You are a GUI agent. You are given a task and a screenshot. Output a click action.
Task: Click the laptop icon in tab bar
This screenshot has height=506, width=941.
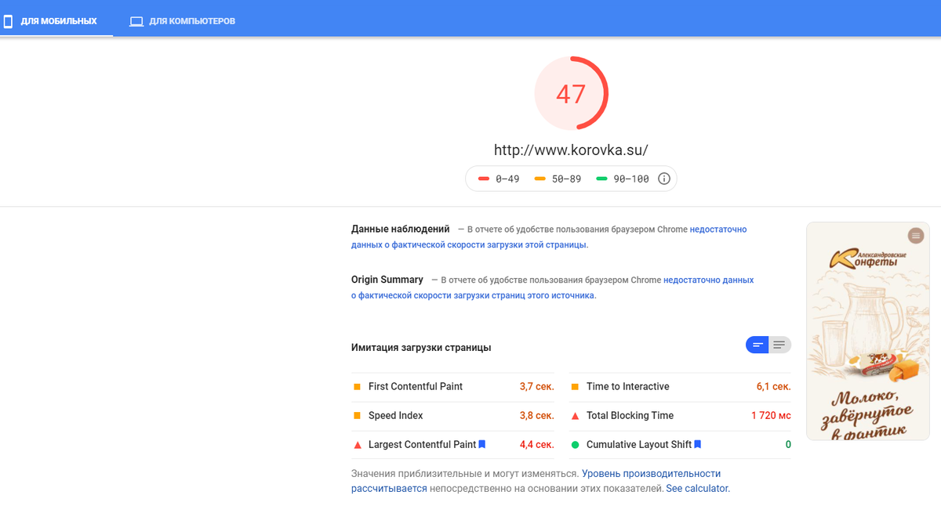click(x=136, y=21)
